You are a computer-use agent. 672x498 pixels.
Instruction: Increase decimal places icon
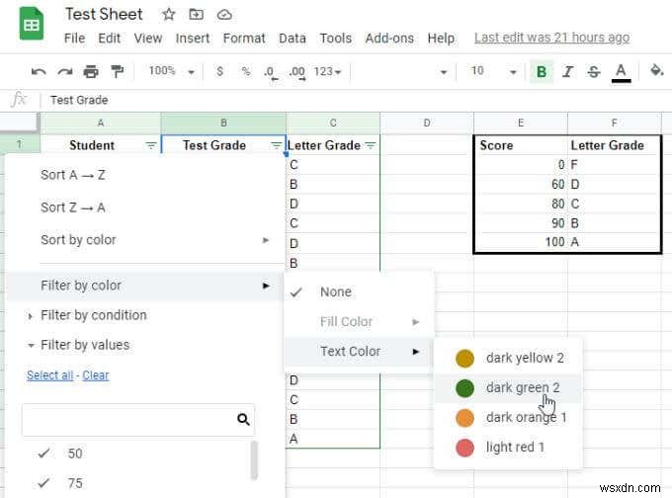[297, 72]
